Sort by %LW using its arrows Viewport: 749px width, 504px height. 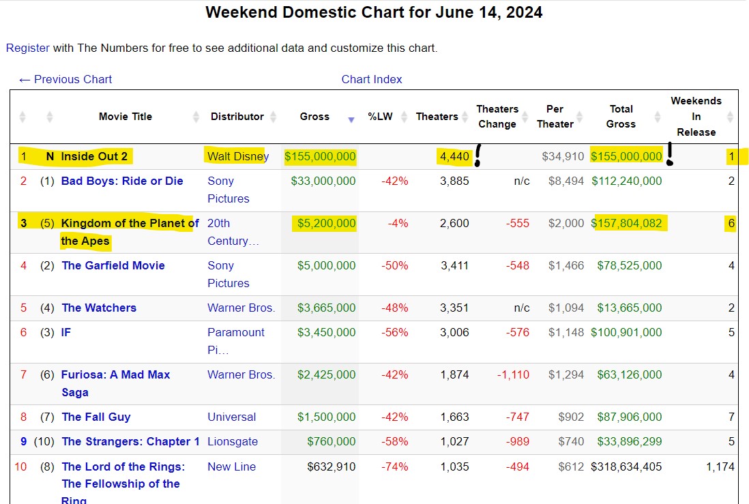(x=404, y=117)
